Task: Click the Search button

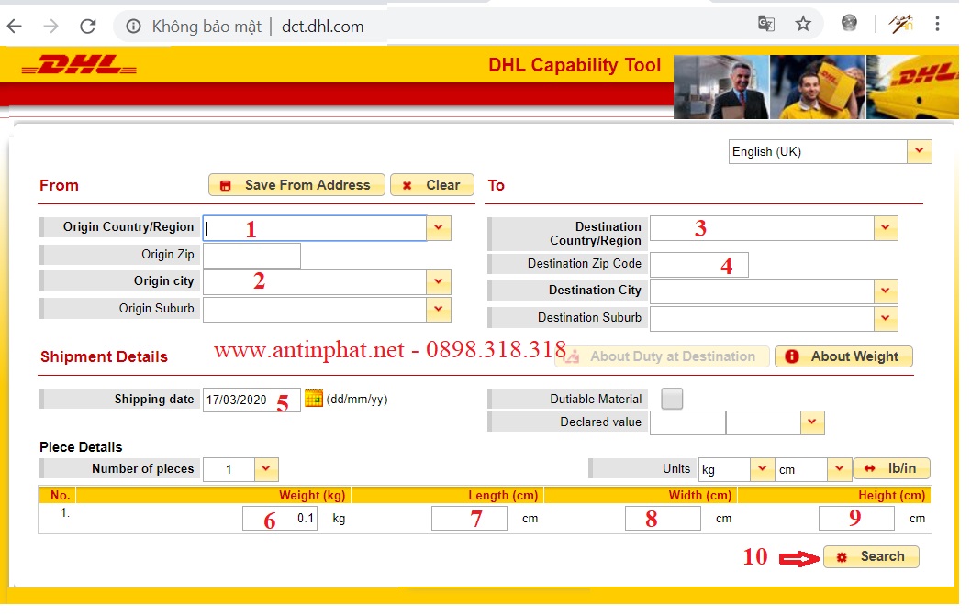Action: pos(871,556)
